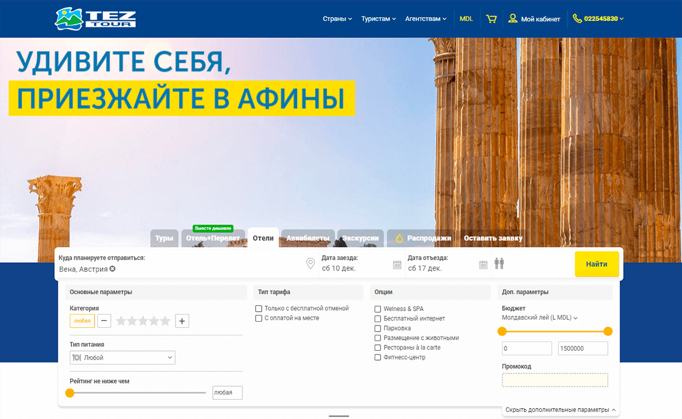
Task: Click the guests people icon
Action: (x=499, y=264)
